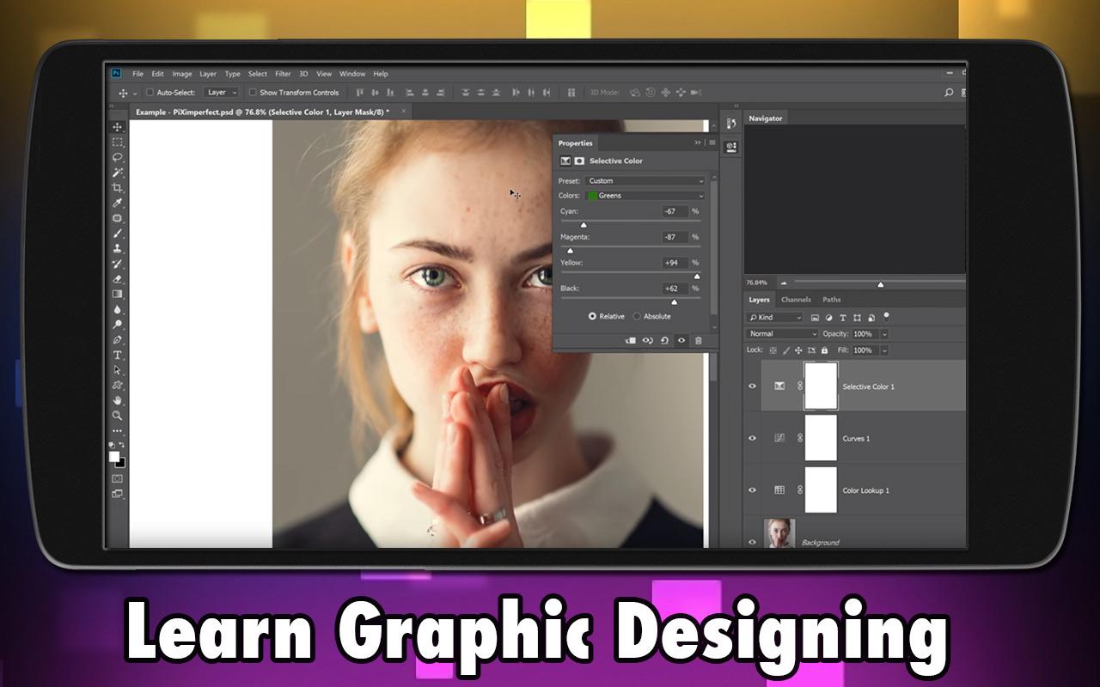The image size is (1100, 687).
Task: Pick the Eyedropper tool
Action: (x=118, y=203)
